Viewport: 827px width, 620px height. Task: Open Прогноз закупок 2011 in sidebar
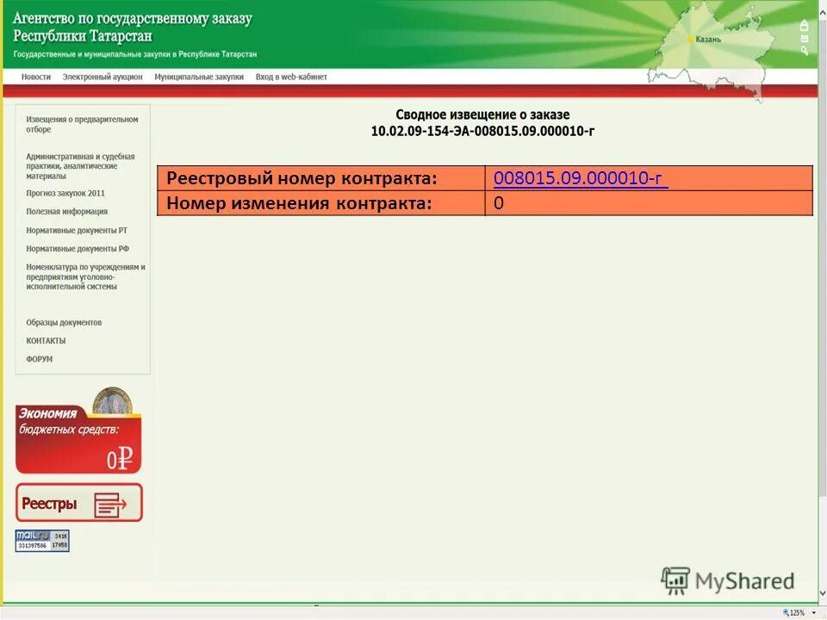65,194
